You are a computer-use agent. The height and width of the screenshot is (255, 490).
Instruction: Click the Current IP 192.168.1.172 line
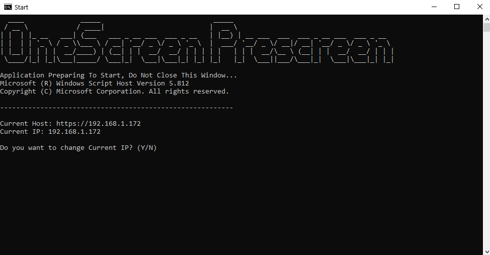tap(50, 132)
